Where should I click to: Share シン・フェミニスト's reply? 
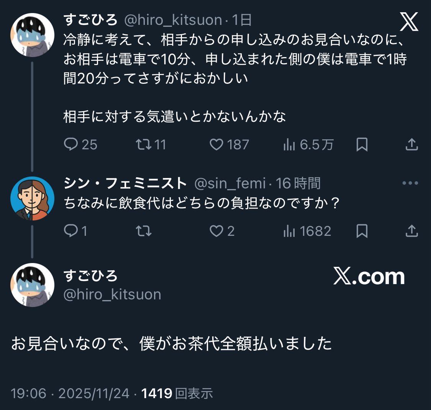click(x=411, y=231)
